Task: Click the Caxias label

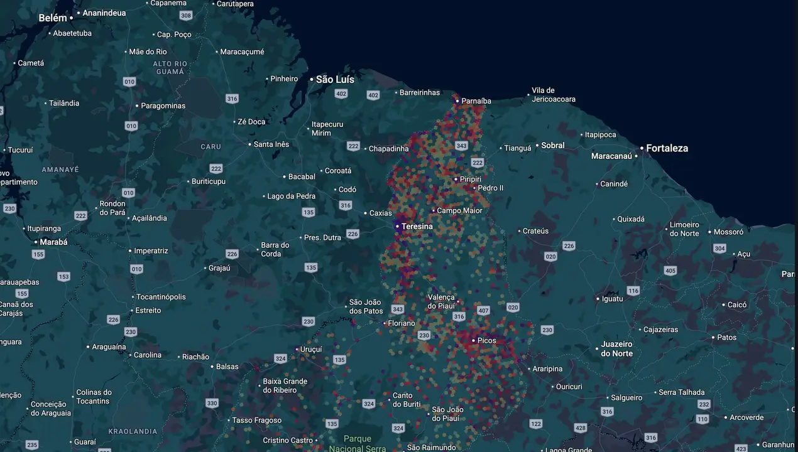Action: point(380,213)
